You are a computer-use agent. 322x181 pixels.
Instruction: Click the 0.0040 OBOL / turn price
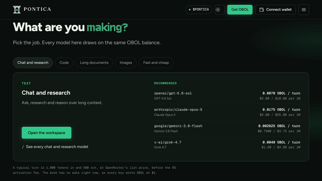tap(281, 142)
